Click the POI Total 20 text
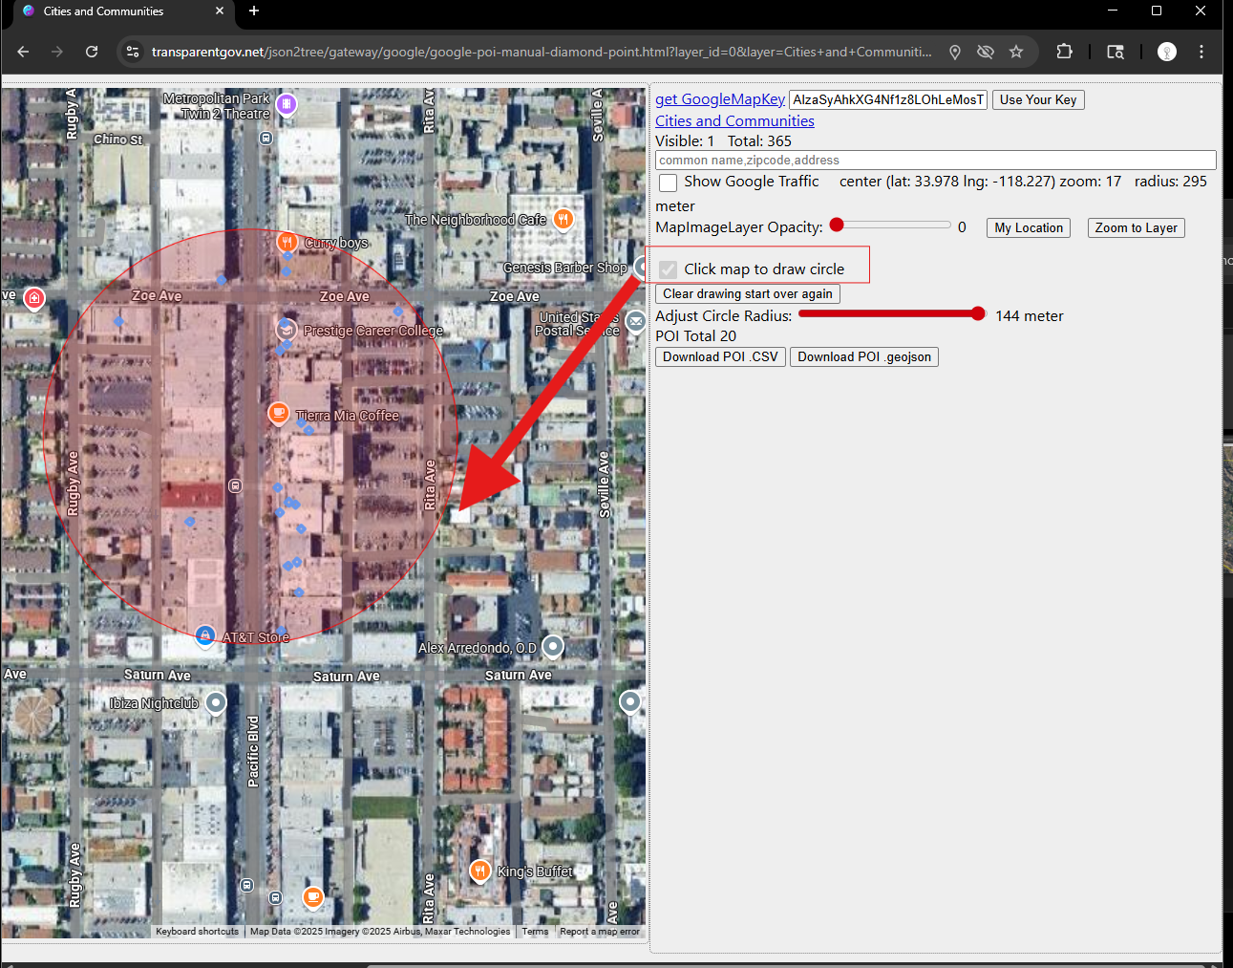Image resolution: width=1233 pixels, height=968 pixels. pyautogui.click(x=696, y=336)
